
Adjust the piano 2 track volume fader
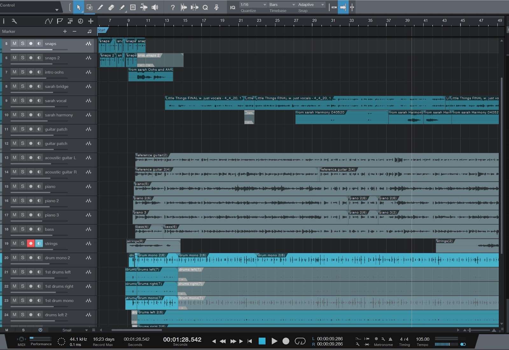coord(39,207)
